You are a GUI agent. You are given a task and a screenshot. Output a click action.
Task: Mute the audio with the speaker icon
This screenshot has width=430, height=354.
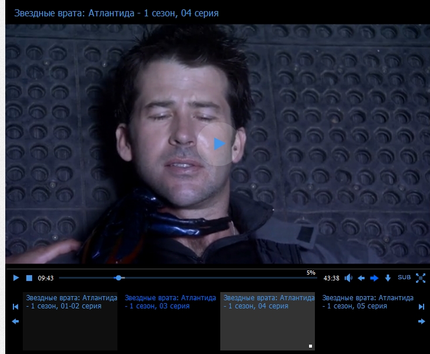point(348,278)
